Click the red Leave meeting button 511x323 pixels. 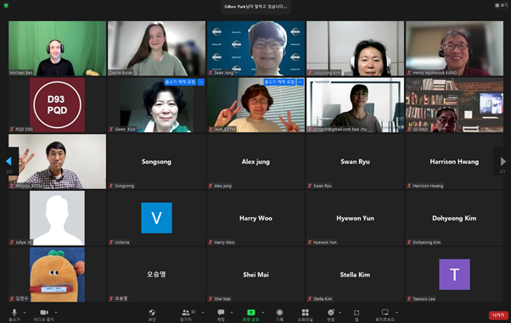pos(498,315)
